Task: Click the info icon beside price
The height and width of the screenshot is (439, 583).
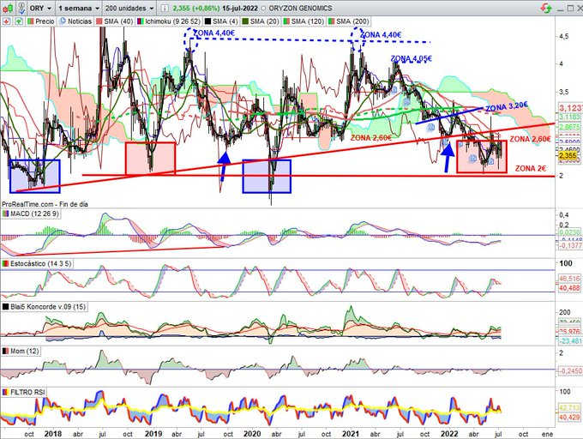Action: coord(165,8)
